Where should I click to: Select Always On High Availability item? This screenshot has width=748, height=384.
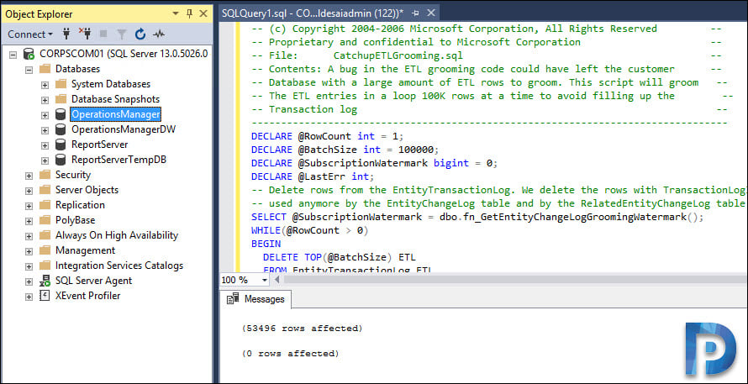pyautogui.click(x=117, y=235)
